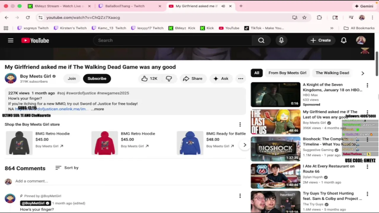Open the red BMG Retro Hoodie item
The width and height of the screenshot is (379, 213).
105,143
